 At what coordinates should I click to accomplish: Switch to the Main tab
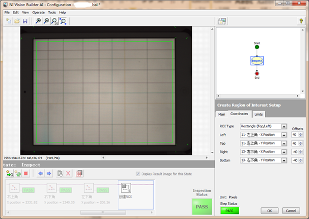click(221, 115)
